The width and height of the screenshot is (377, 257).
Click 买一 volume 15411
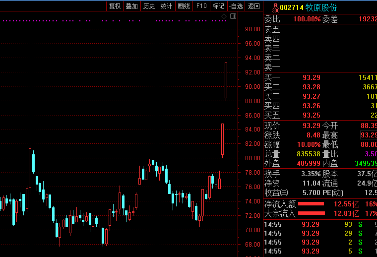coord(368,77)
